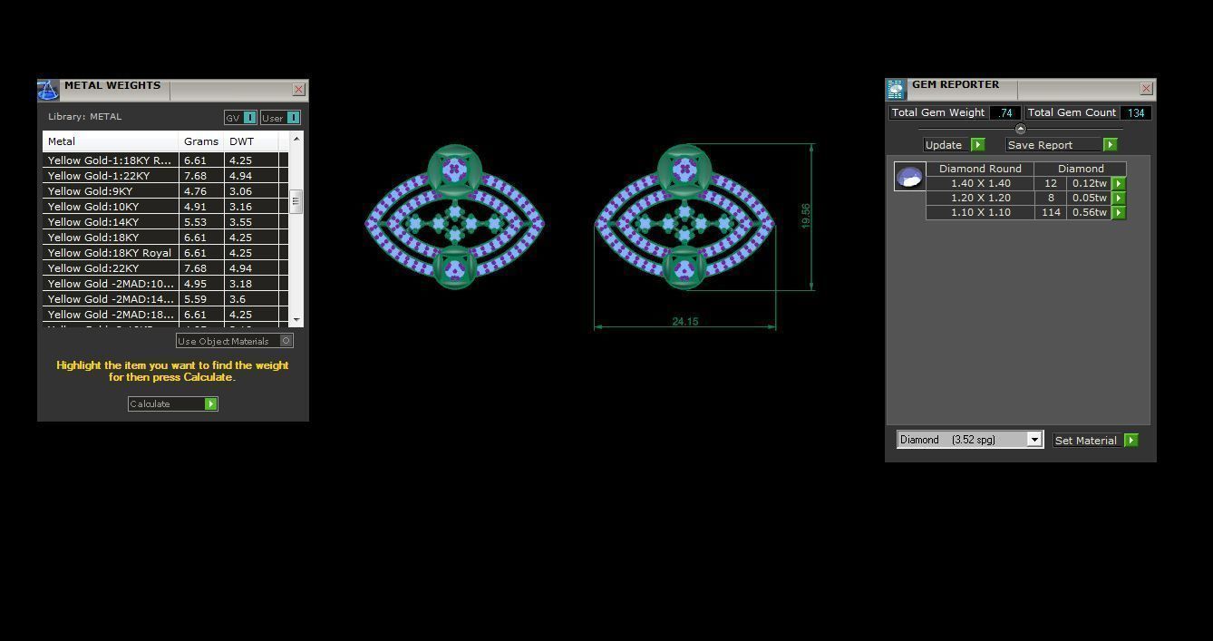Click the Diamond Round gem thumbnail
Viewport: 1213px width, 641px height.
[909, 176]
